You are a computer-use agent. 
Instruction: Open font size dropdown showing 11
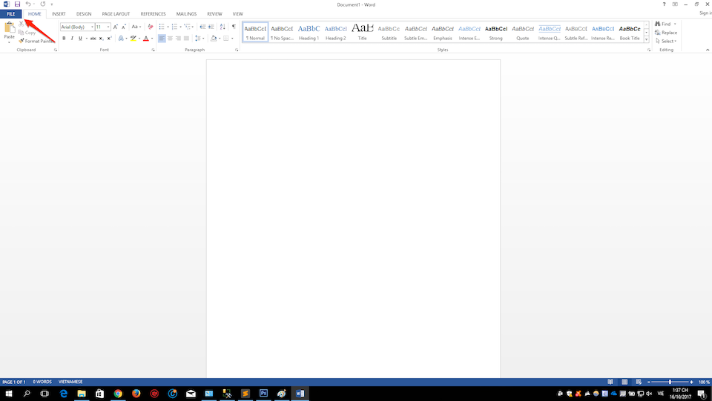coord(108,27)
